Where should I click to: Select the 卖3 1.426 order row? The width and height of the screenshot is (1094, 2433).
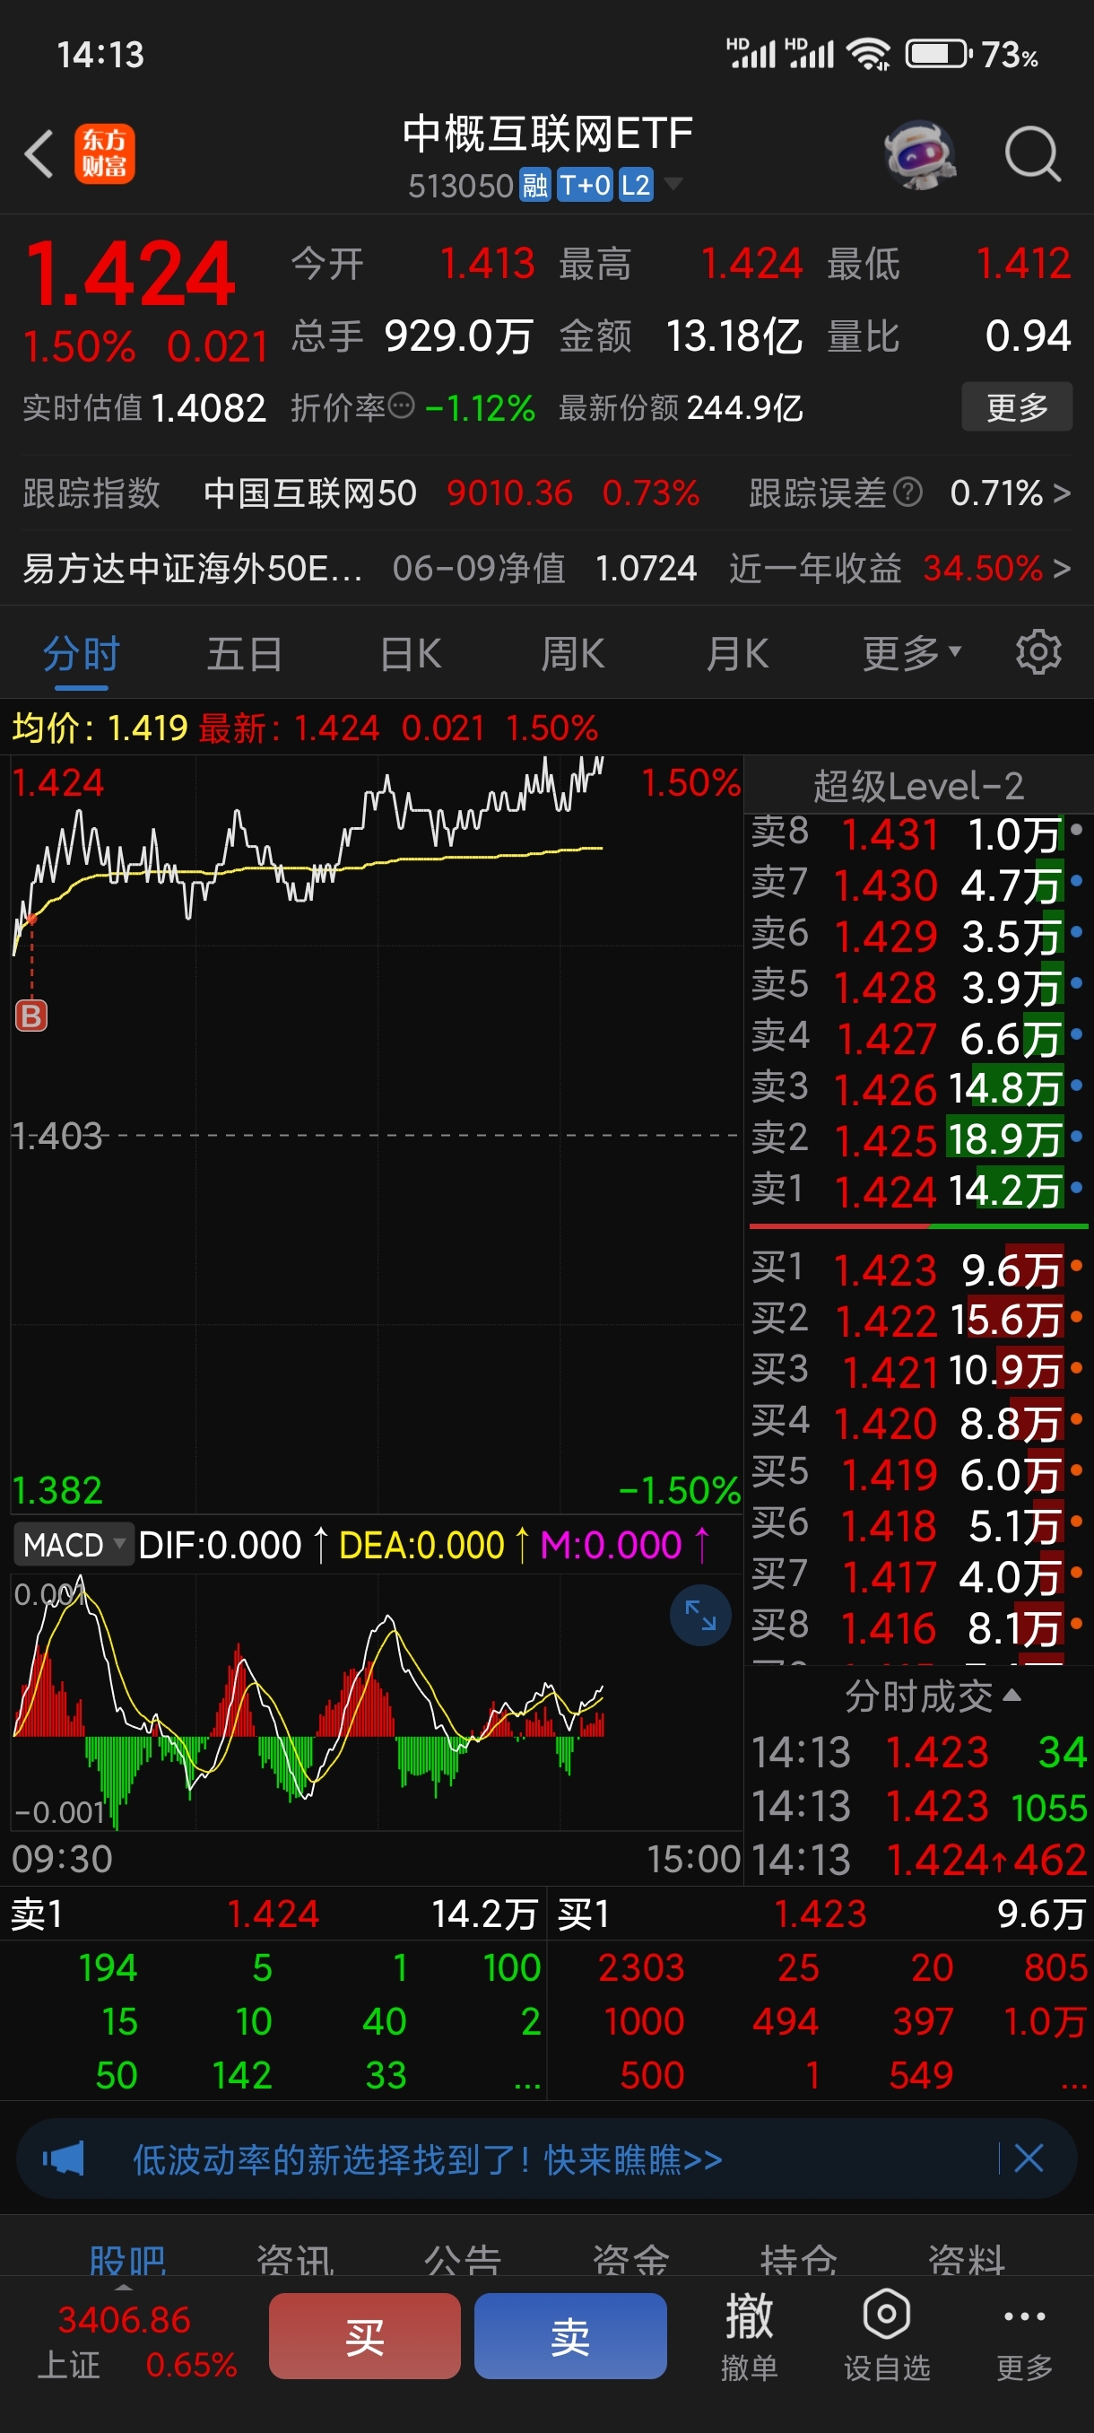coord(918,1088)
